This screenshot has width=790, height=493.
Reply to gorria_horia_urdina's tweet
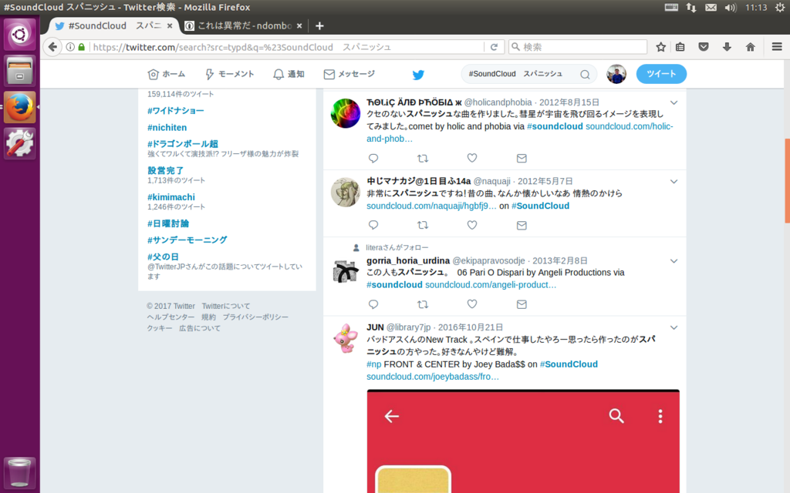373,304
